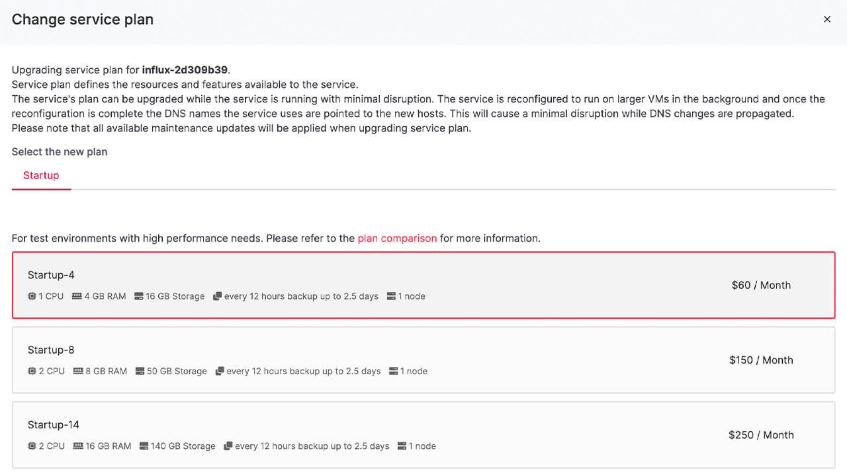Click the 140 GB Storage label
The width and height of the screenshot is (847, 476).
[183, 446]
